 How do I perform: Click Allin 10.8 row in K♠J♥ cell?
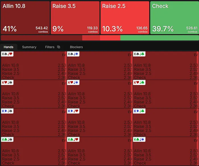34,65
